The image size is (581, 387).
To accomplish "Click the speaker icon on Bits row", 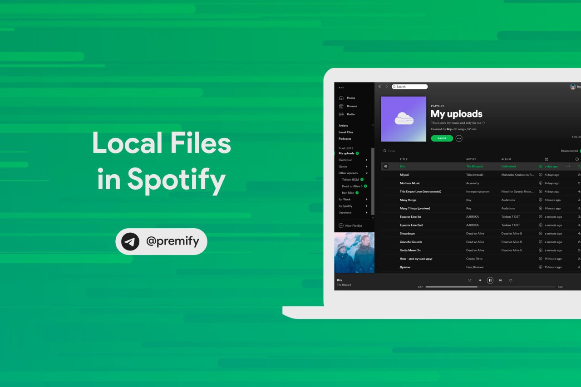I will pyautogui.click(x=385, y=167).
